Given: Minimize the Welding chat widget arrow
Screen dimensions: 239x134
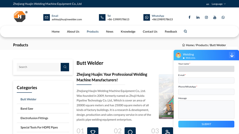Looking at the screenshot, I should 232,55.
